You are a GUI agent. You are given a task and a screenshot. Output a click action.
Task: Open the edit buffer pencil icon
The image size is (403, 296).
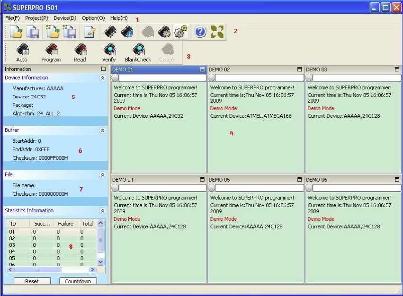coord(90,32)
